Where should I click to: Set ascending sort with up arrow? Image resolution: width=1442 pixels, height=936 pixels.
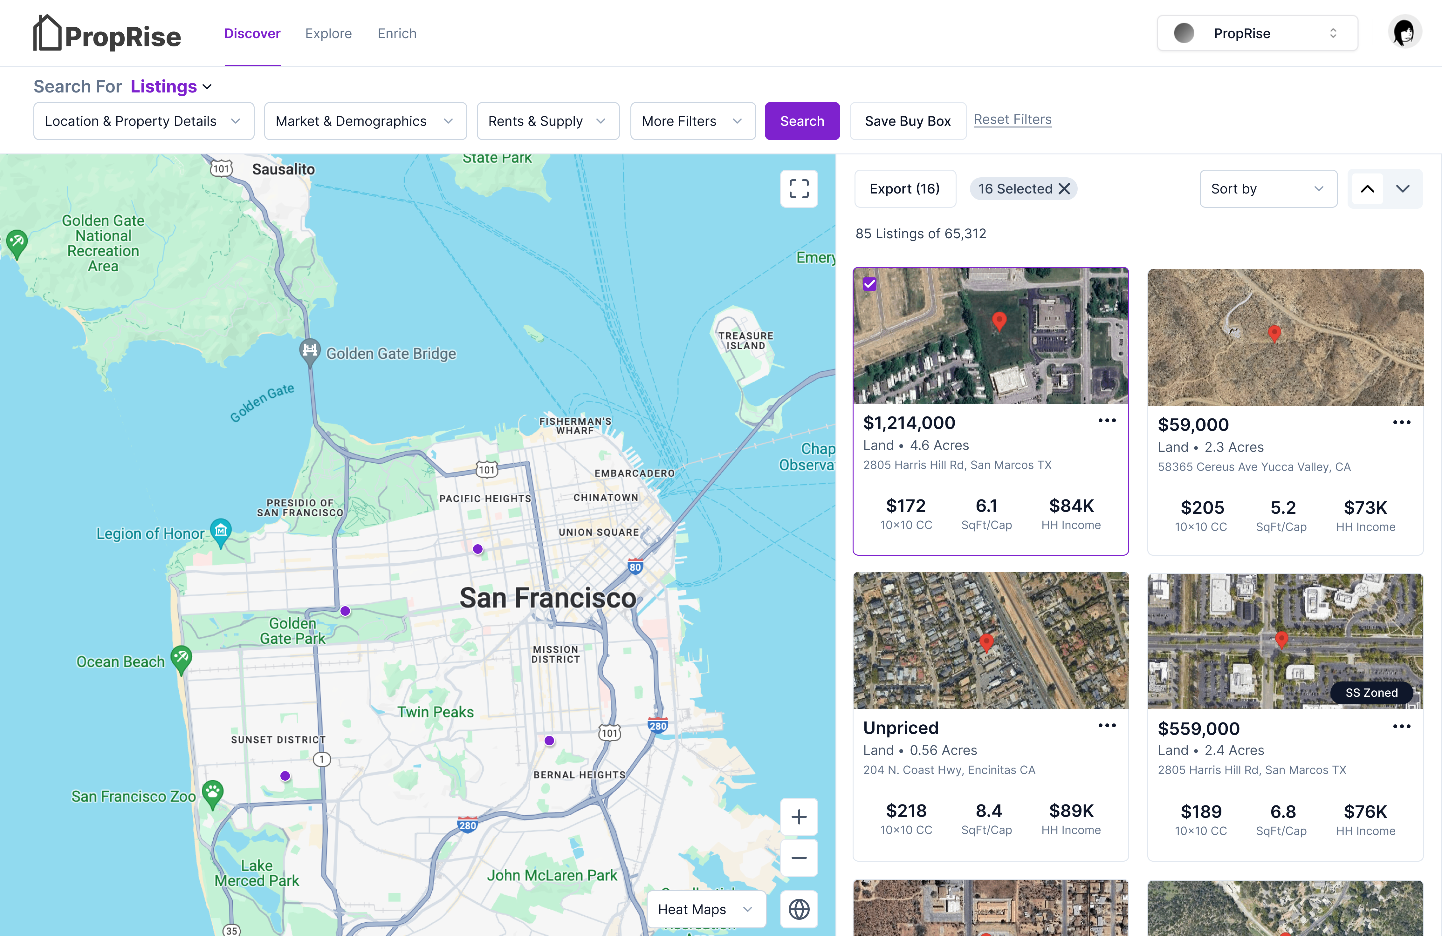click(1368, 189)
